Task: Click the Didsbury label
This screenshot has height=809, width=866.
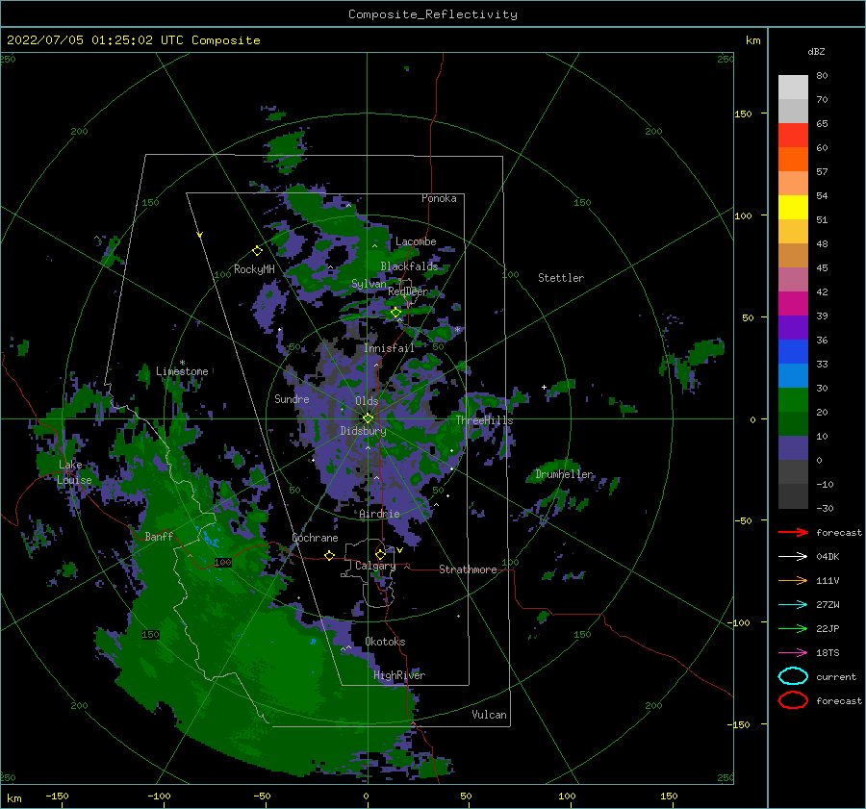Action: 363,431
